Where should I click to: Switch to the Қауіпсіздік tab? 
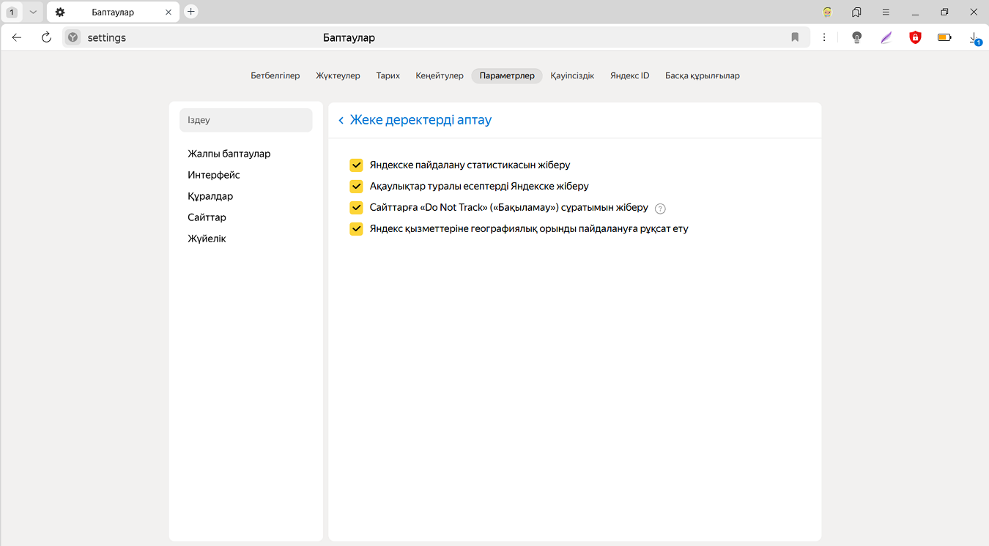click(572, 76)
